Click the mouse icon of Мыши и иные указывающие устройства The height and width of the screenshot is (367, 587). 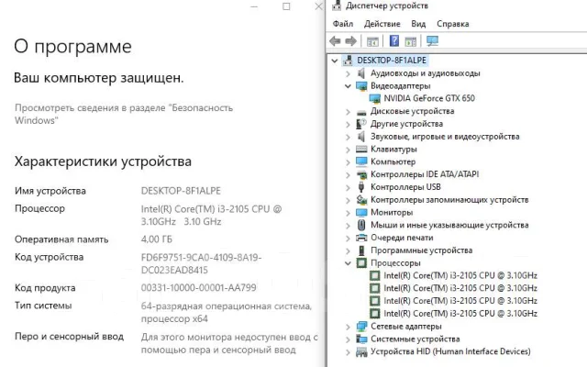click(x=361, y=225)
